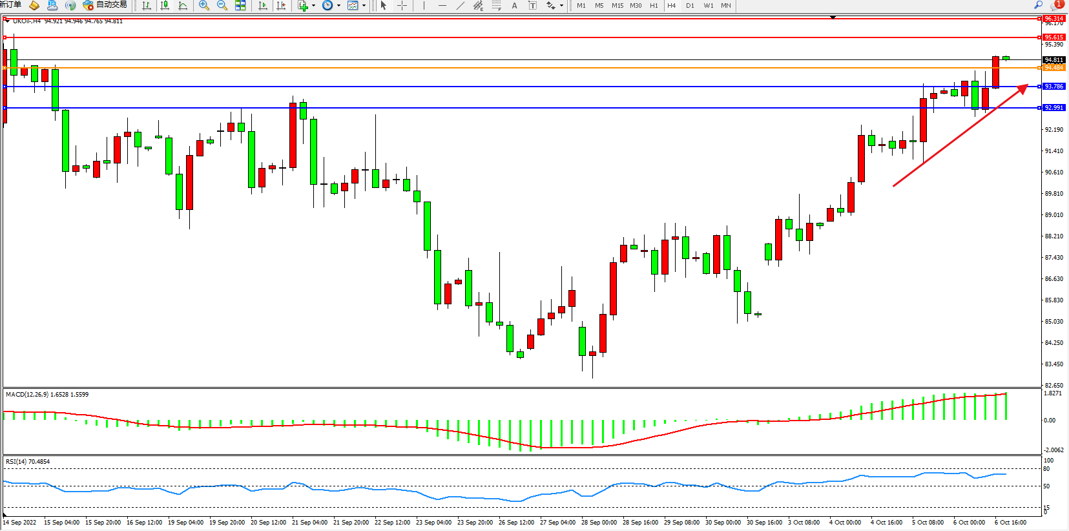Switch to the D1 timeframe
Image resolution: width=1069 pixels, height=531 pixels.
(690, 5)
